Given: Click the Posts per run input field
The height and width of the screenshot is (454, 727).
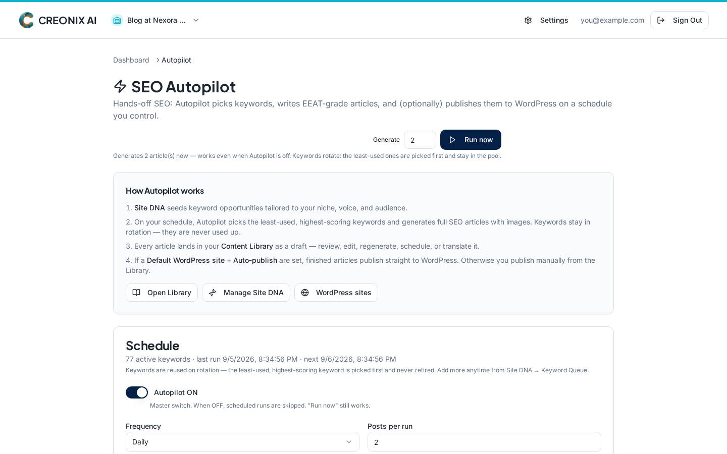Looking at the screenshot, I should pyautogui.click(x=484, y=442).
